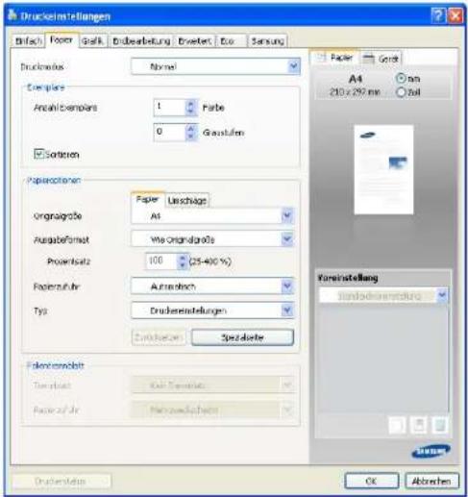
Task: Open the Ausgabeformat dropdown
Action: click(287, 239)
